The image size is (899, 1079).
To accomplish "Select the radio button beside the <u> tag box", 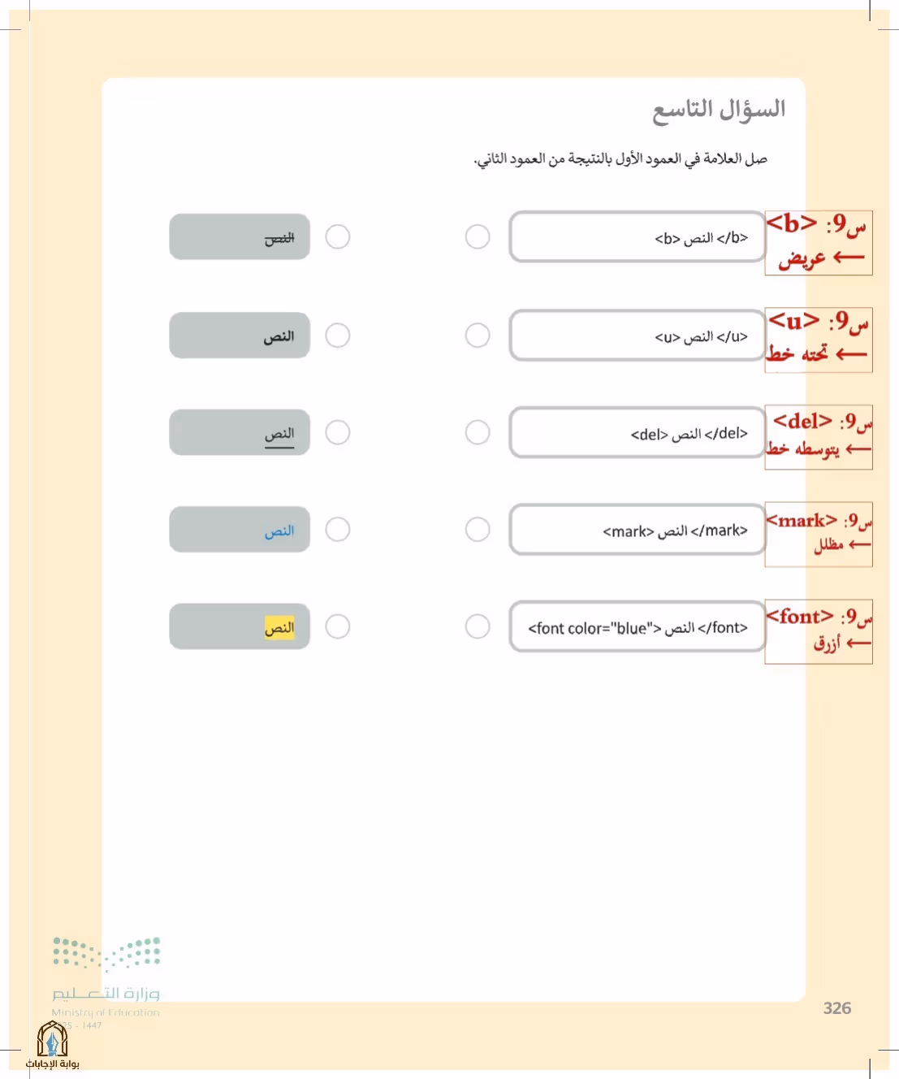I will coord(478,335).
